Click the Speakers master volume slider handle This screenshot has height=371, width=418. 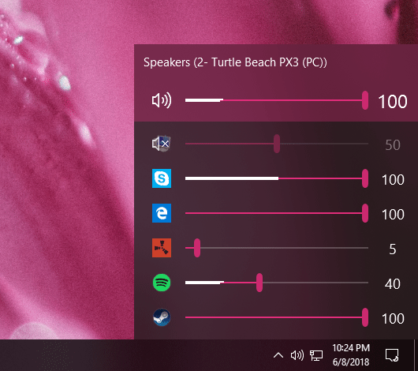(x=365, y=100)
